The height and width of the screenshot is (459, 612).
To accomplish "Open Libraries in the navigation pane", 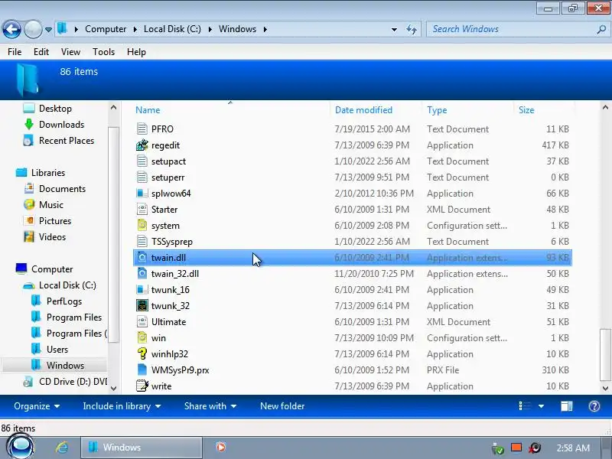I will 48,173.
